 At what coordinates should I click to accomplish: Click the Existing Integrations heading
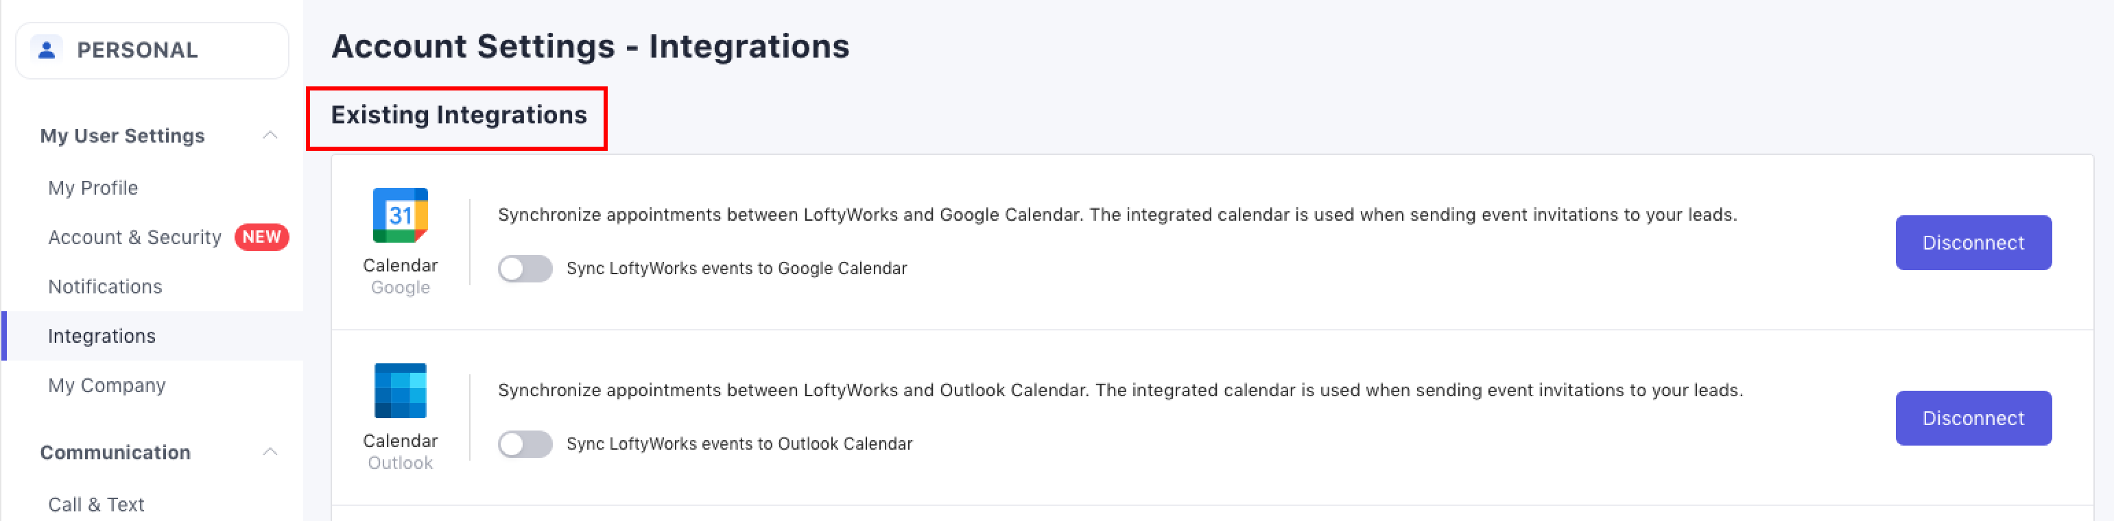point(459,115)
